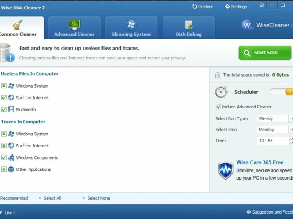Uncheck the Windows Components checkbox
This screenshot has width=293, height=219.
pos(4,157)
